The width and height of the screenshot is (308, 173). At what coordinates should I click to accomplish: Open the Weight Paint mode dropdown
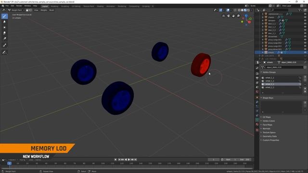(x=16, y=10)
